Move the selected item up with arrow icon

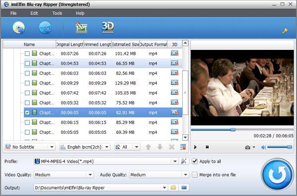point(148,147)
